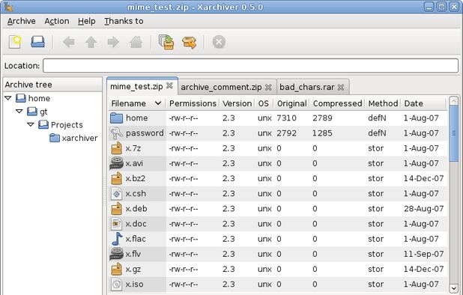Select the gt node in the archive tree

(x=37, y=112)
